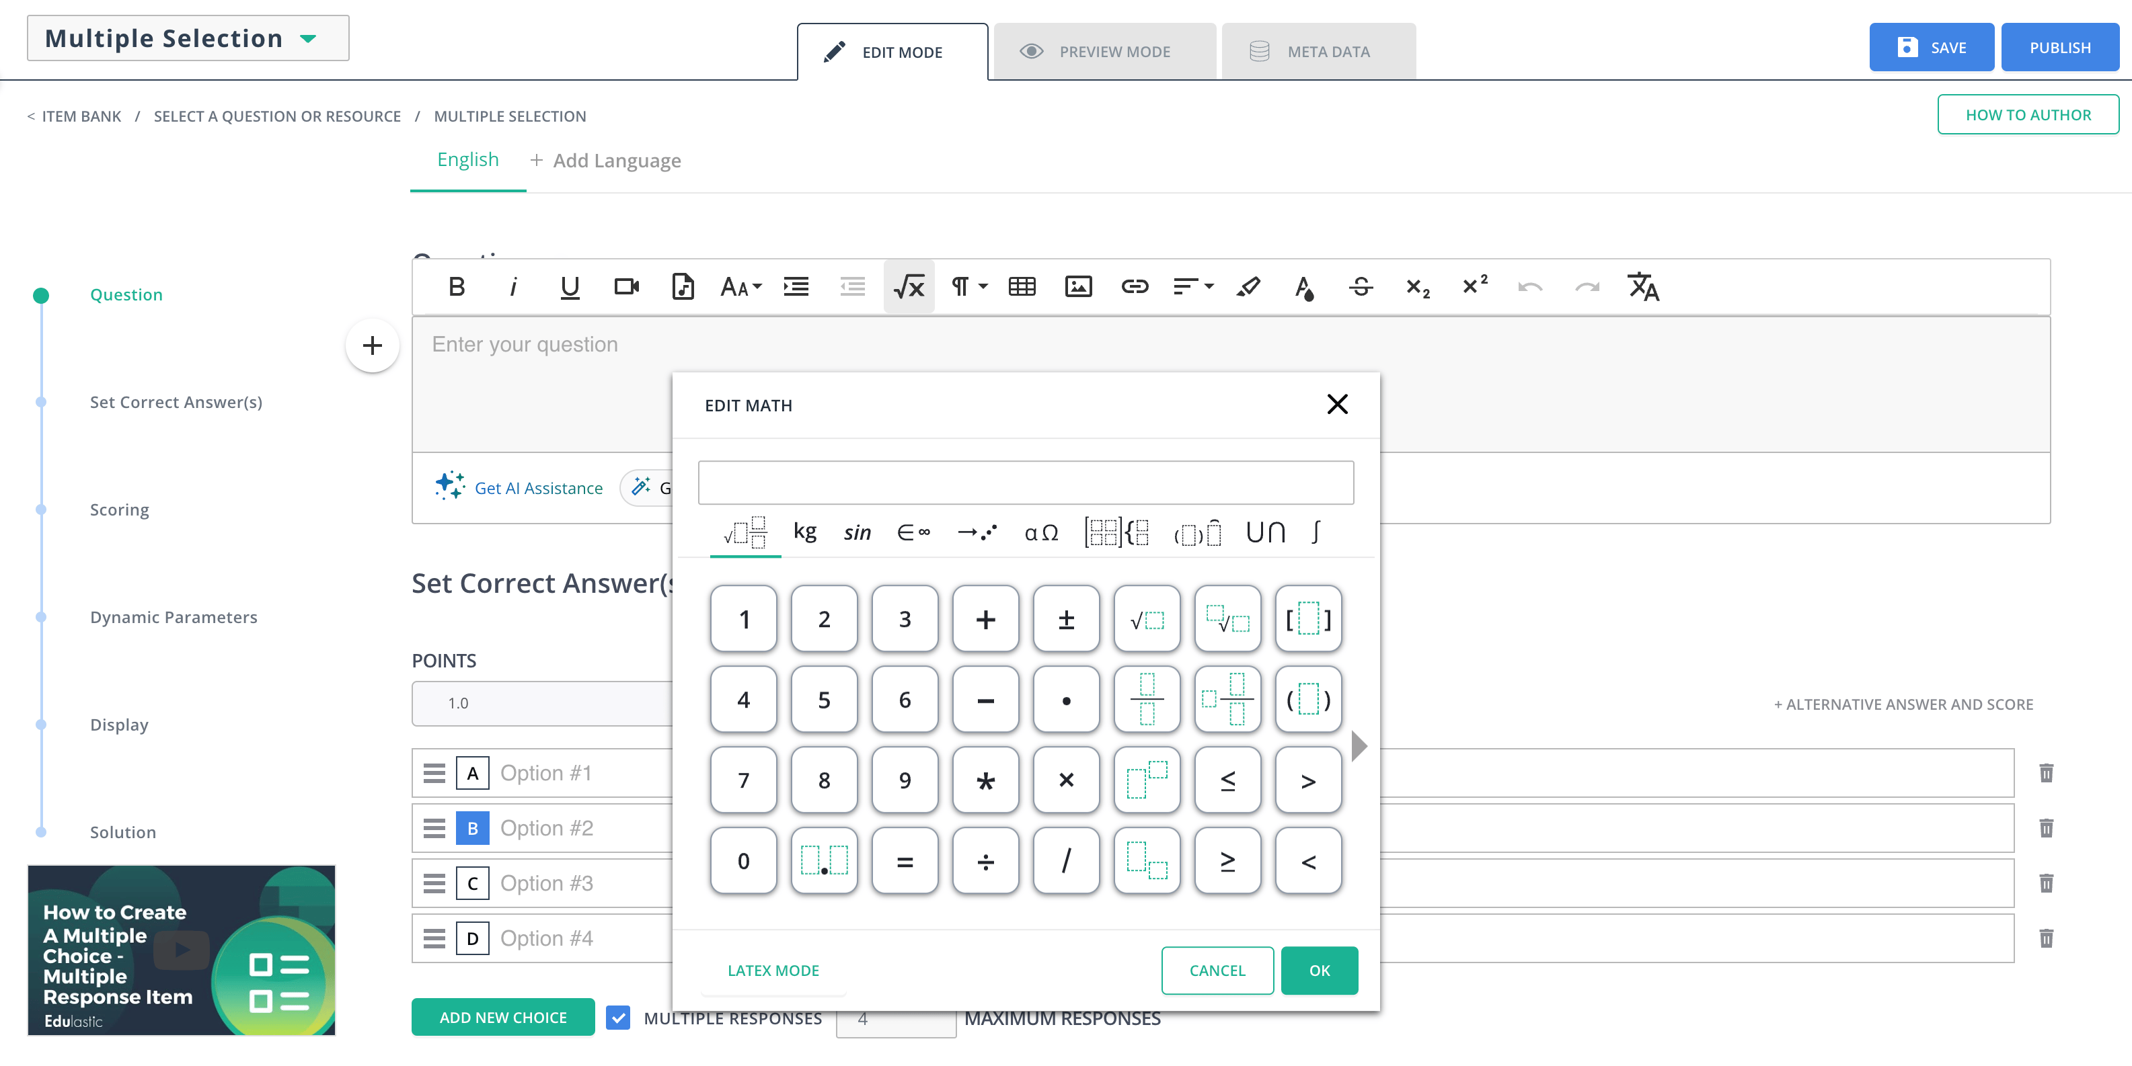Click the math formula square root icon
2132x1066 pixels.
tap(909, 287)
